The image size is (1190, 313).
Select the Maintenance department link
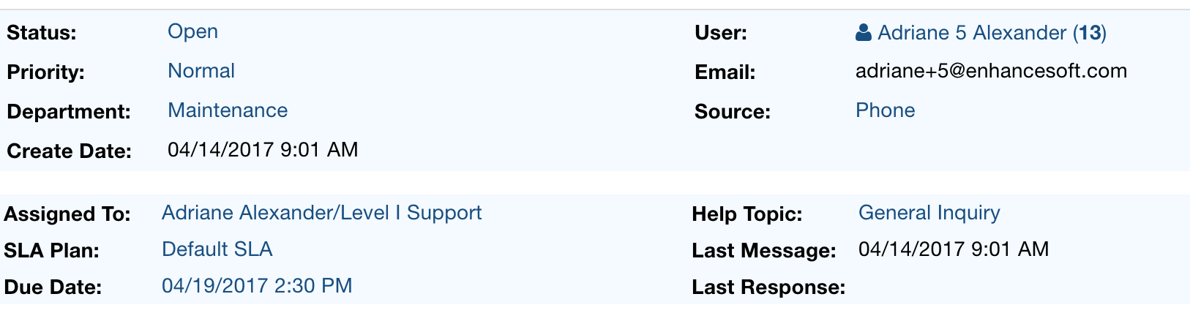(x=228, y=110)
